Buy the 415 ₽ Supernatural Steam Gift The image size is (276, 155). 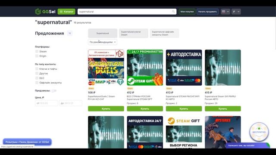click(x=223, y=108)
